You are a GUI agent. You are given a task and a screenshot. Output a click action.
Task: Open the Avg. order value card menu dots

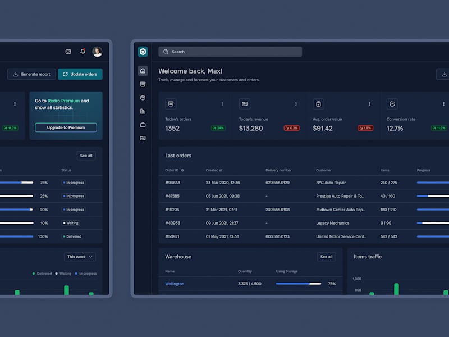tap(370, 104)
